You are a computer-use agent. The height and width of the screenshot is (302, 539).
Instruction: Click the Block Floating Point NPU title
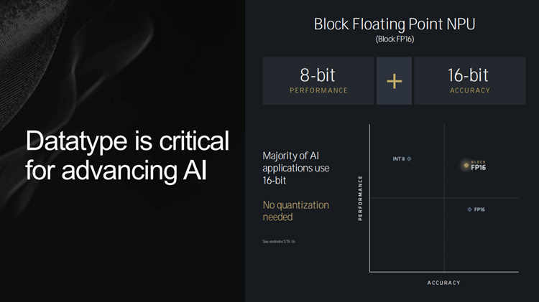(395, 24)
